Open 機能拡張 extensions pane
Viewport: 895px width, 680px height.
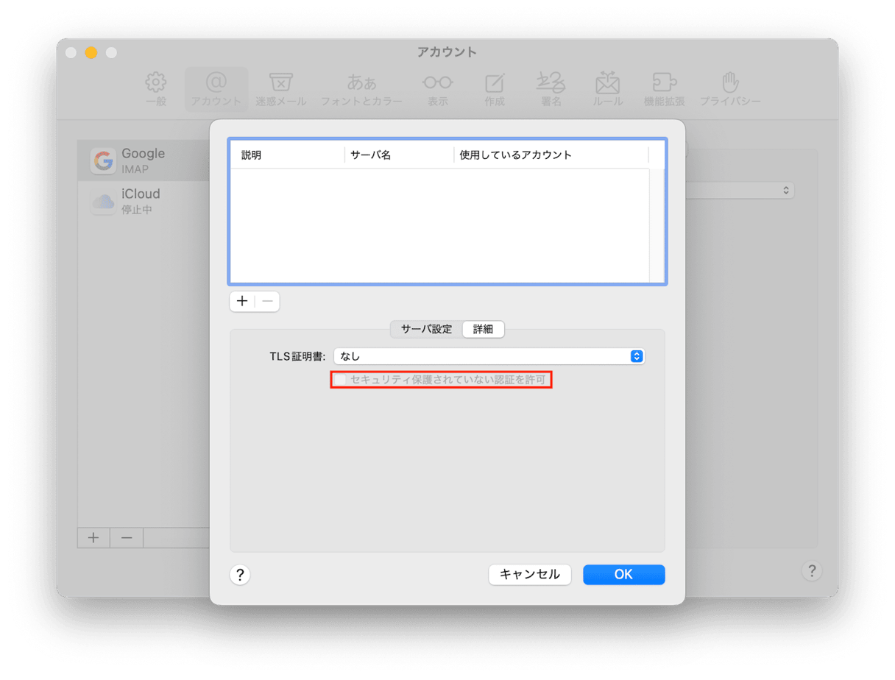[x=664, y=89]
